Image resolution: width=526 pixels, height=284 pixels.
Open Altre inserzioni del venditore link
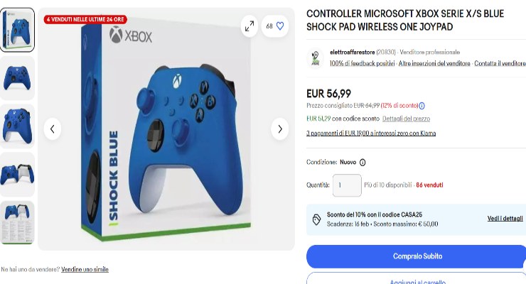(x=434, y=63)
